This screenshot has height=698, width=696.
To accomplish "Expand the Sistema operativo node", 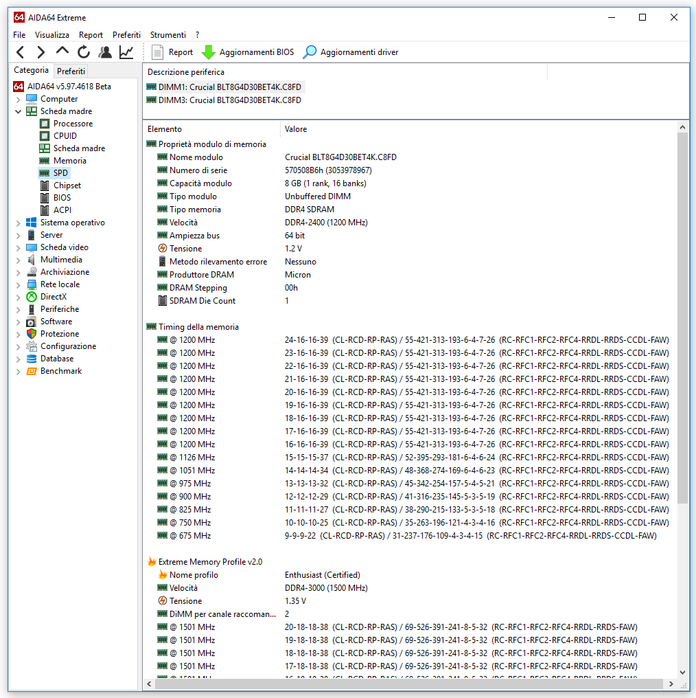I will [19, 223].
